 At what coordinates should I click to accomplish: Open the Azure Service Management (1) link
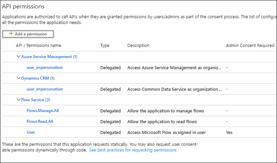coord(49,57)
